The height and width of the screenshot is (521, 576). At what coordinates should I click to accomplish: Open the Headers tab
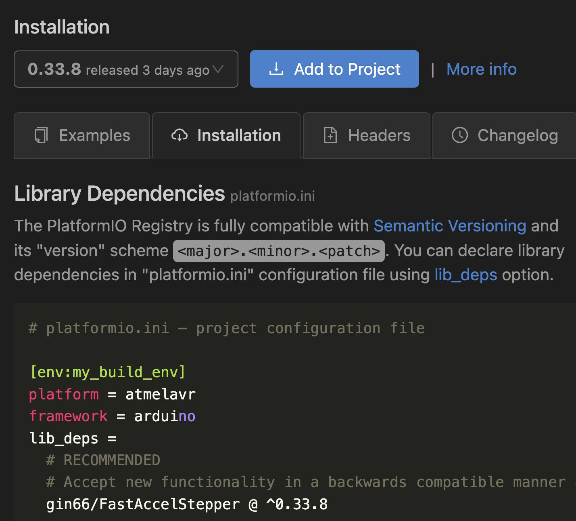(x=367, y=135)
